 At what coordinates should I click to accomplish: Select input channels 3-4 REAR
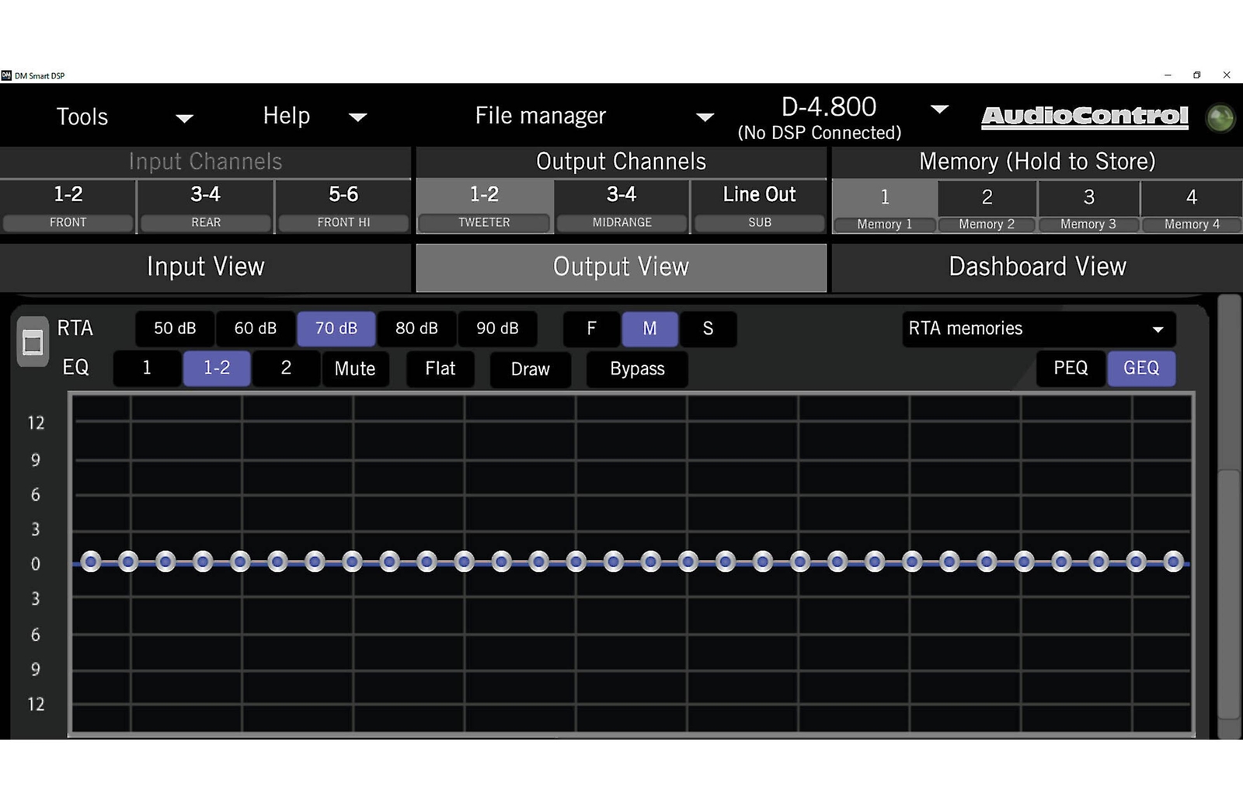click(206, 207)
